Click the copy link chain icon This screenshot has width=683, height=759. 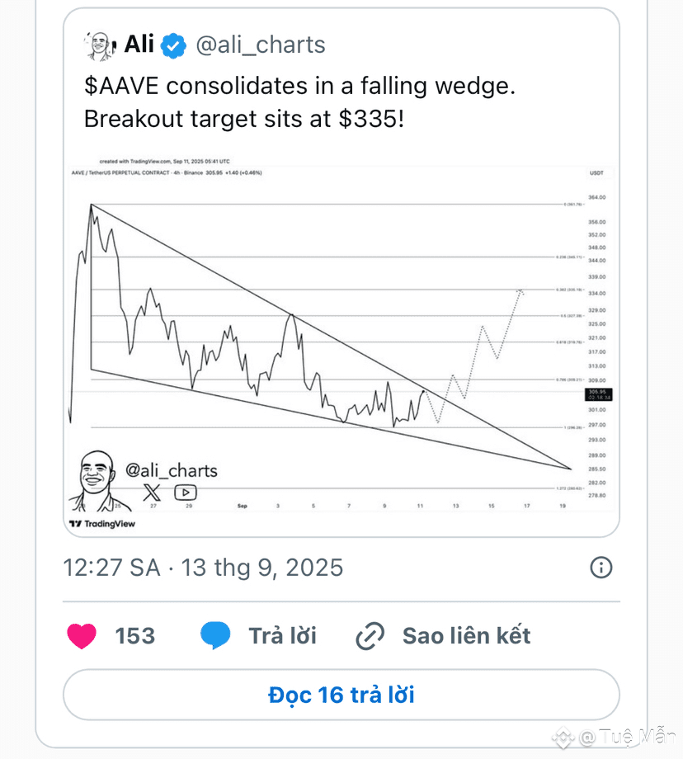[370, 635]
